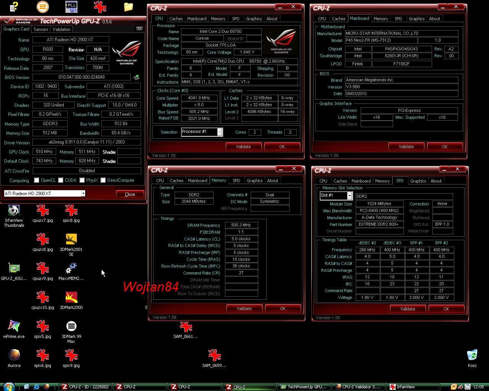Click the Part Number EXTREME DDR2 800+ field
Screen dimensions: 489x391
point(379,224)
